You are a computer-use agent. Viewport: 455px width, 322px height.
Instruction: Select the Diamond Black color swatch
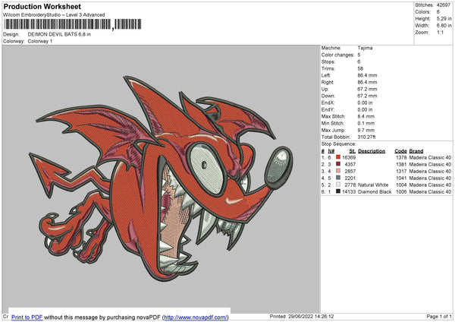338,191
